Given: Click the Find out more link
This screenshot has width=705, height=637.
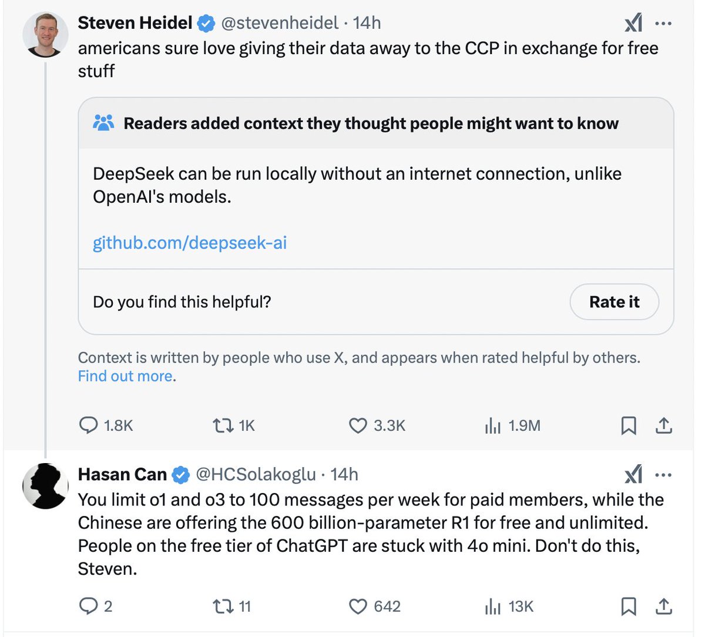Looking at the screenshot, I should point(125,376).
